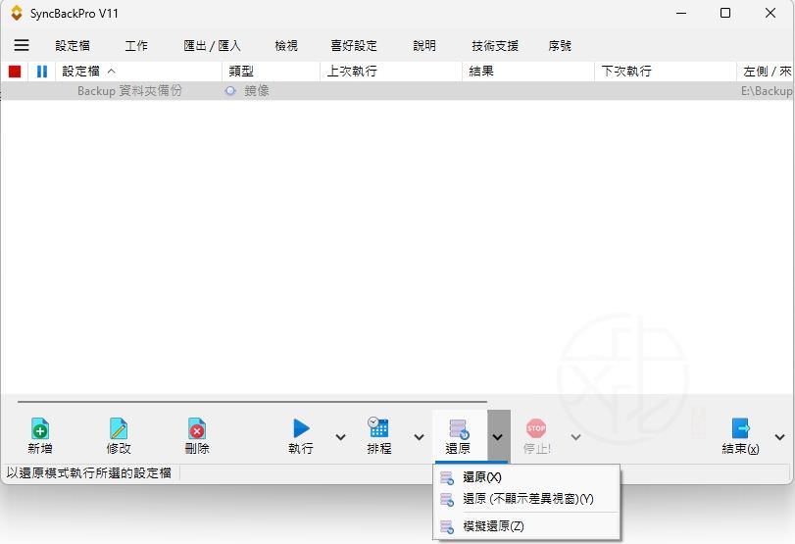Screen dimensions: 795x544
Task: Run the profile with the 執行 play icon
Action: pyautogui.click(x=301, y=428)
